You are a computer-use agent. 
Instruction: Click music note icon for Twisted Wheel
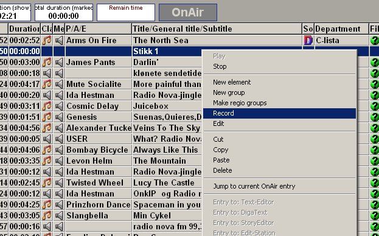(x=47, y=182)
